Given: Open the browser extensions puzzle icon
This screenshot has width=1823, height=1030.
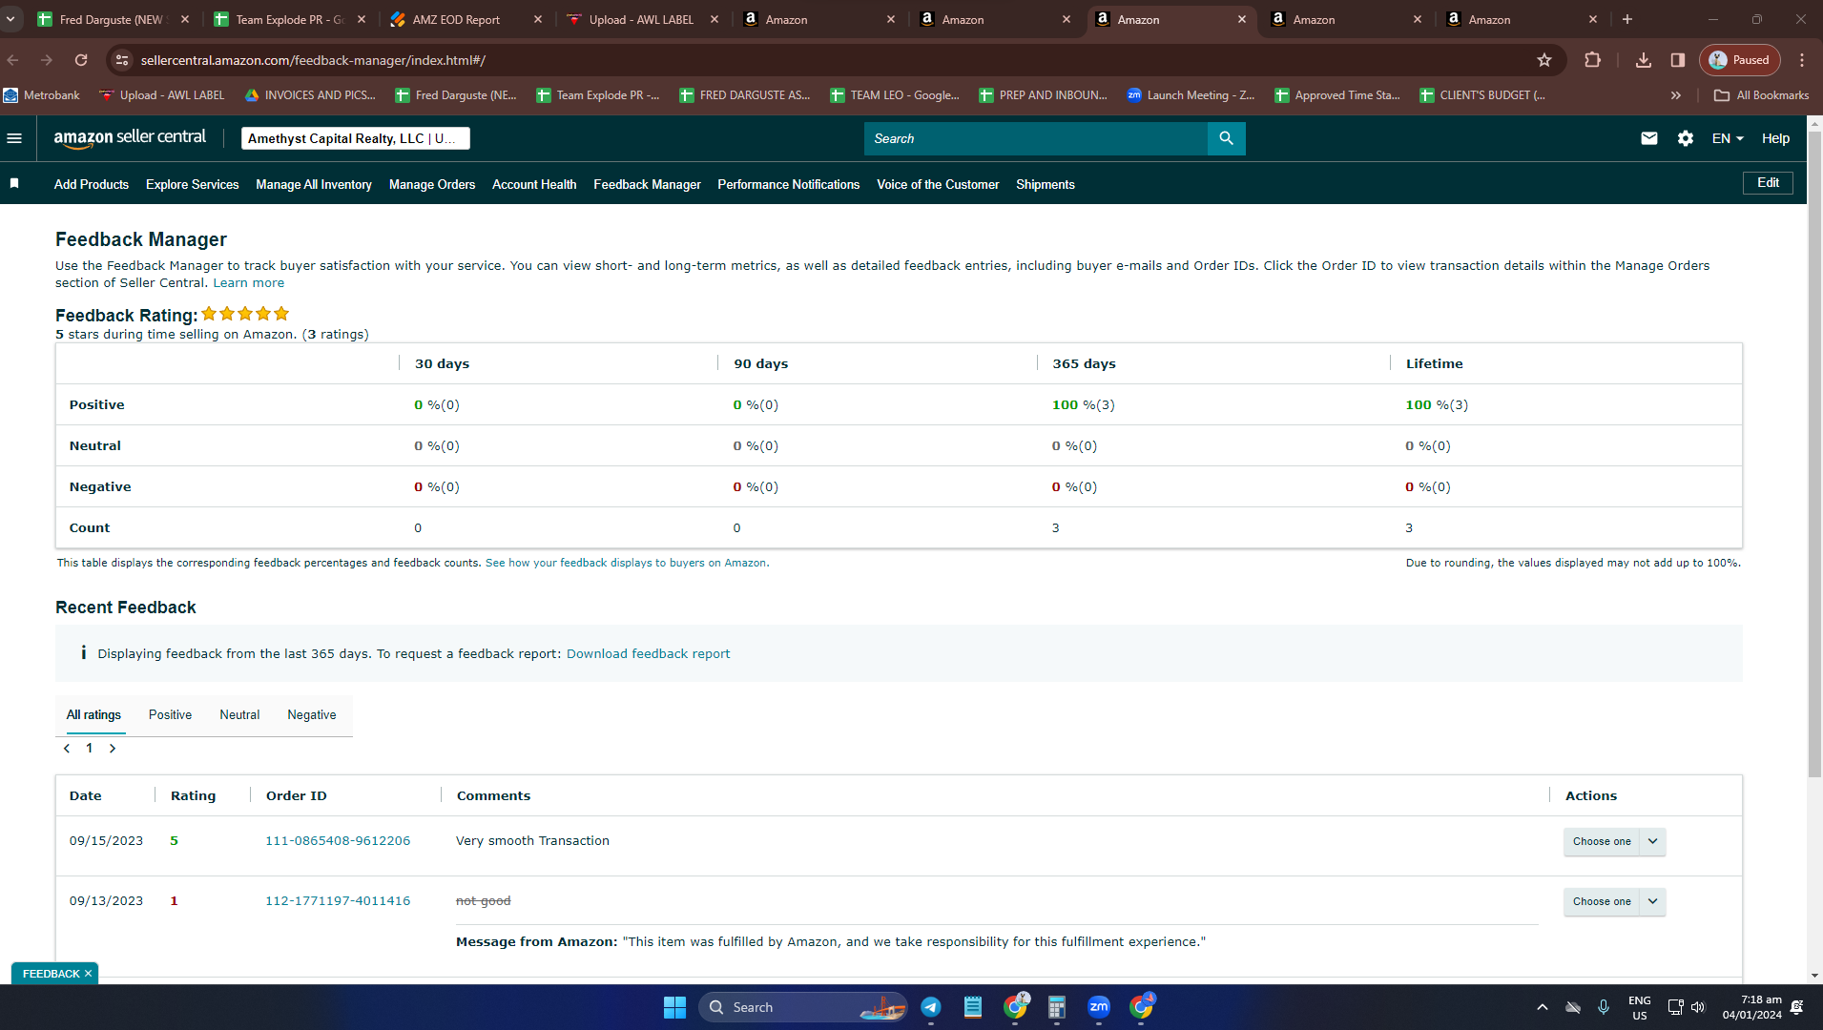Looking at the screenshot, I should (1592, 60).
